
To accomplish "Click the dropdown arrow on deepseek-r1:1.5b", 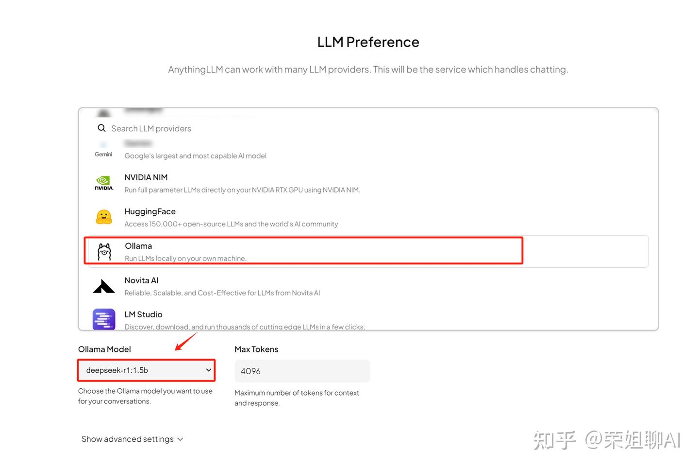I will (208, 370).
